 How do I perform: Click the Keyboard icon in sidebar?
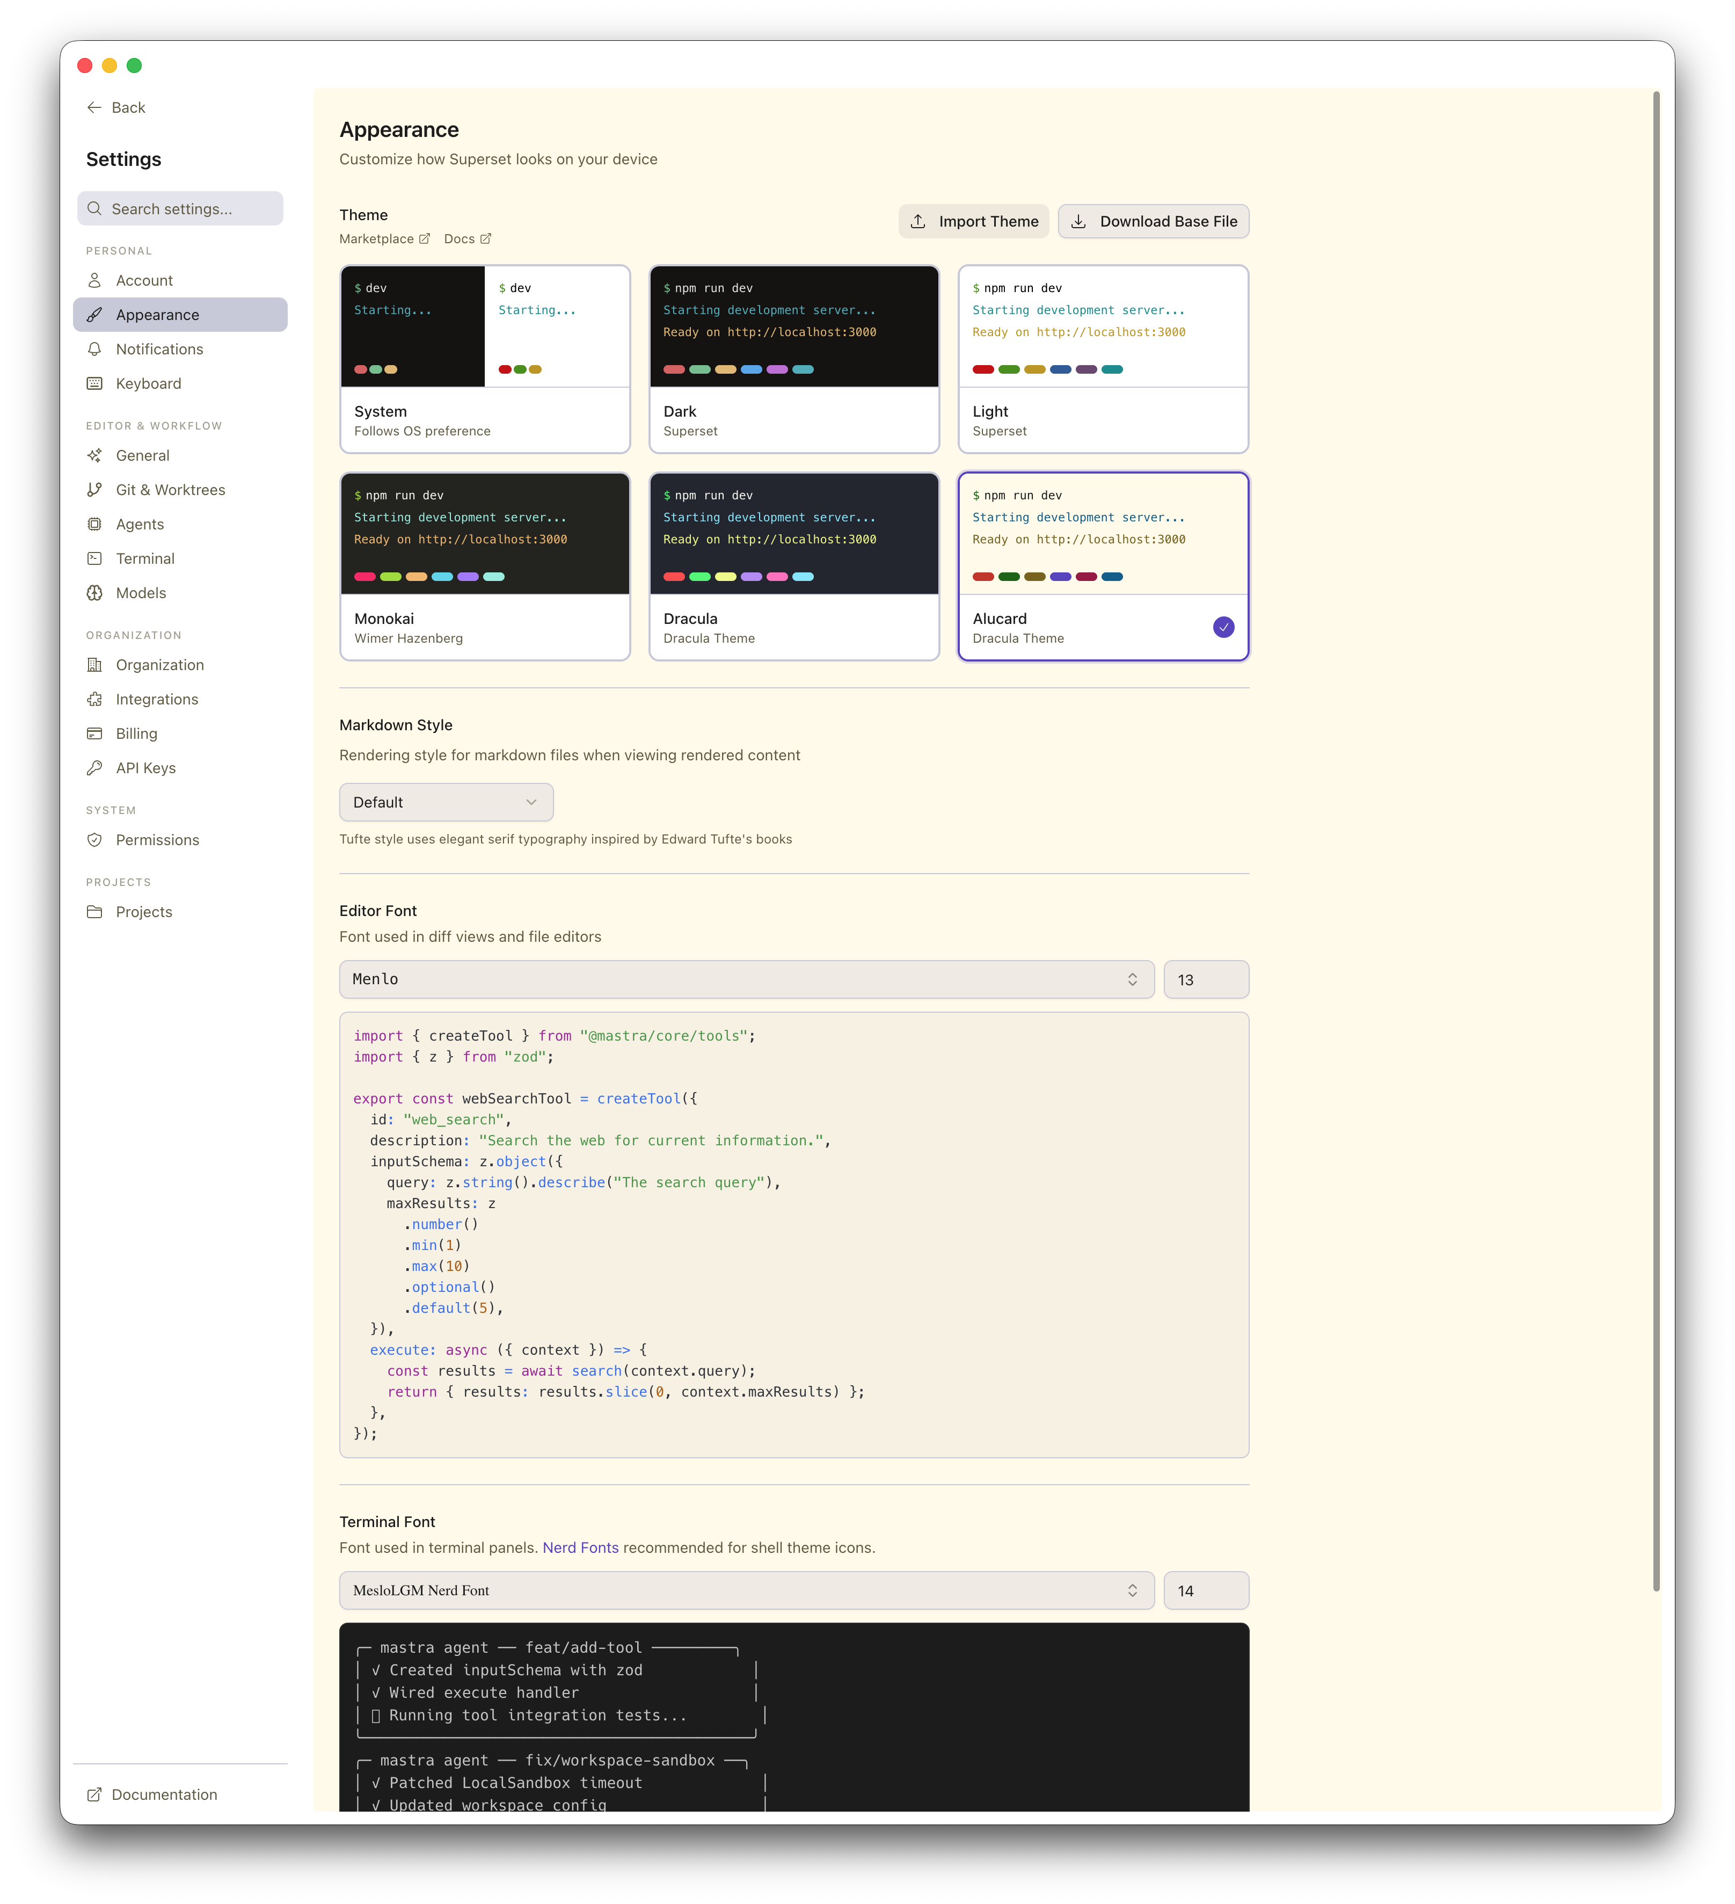[94, 383]
